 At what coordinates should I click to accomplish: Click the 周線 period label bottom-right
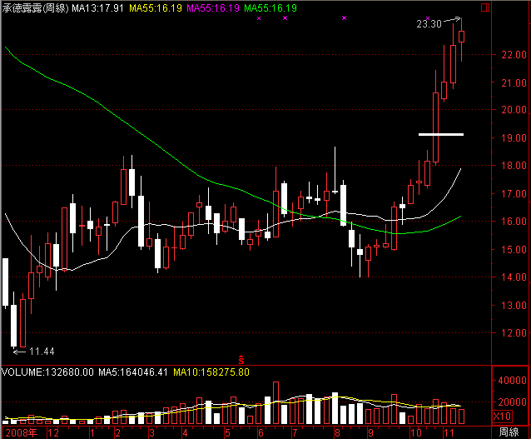click(x=509, y=432)
